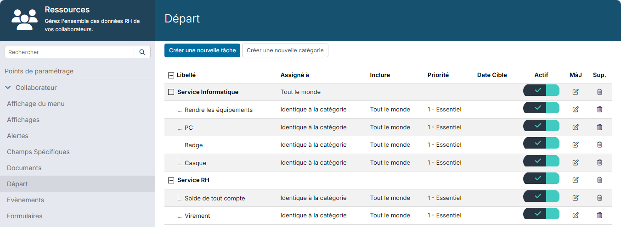Screen dimensions: 621x227
Task: Toggle Actif switch for Virement
Action: (541, 214)
